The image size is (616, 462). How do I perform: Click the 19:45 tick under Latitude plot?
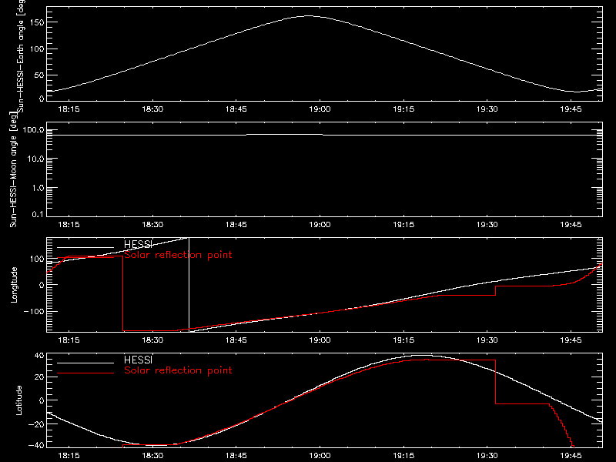pyautogui.click(x=571, y=456)
